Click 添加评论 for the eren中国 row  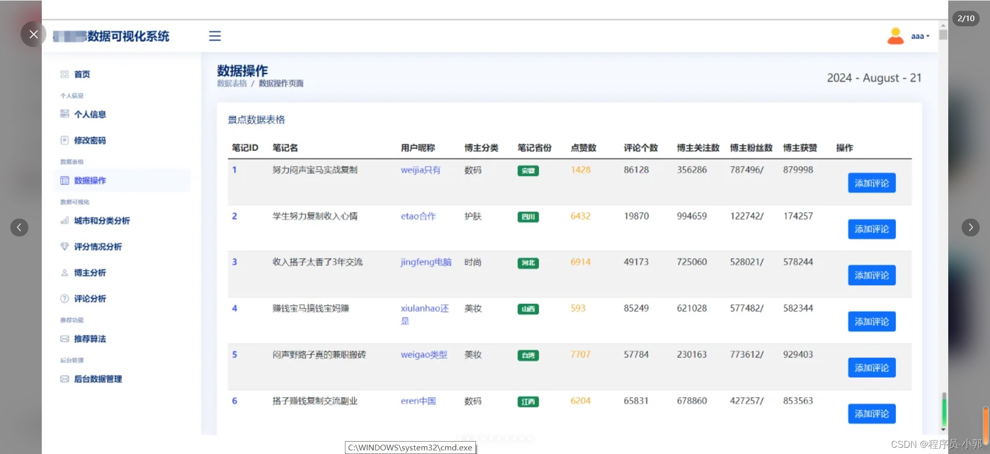pos(872,414)
